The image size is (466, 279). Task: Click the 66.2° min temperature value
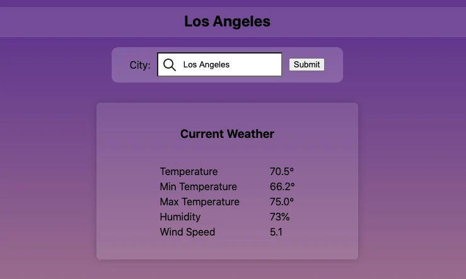point(283,186)
